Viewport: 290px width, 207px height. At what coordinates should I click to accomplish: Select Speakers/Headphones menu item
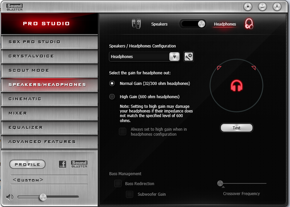[49, 85]
